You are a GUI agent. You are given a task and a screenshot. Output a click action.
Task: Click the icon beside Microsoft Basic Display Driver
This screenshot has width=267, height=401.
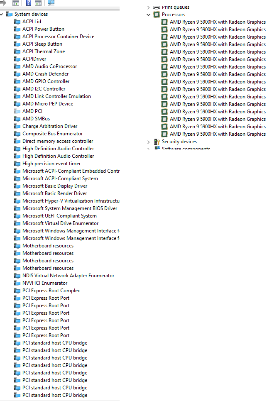click(17, 186)
